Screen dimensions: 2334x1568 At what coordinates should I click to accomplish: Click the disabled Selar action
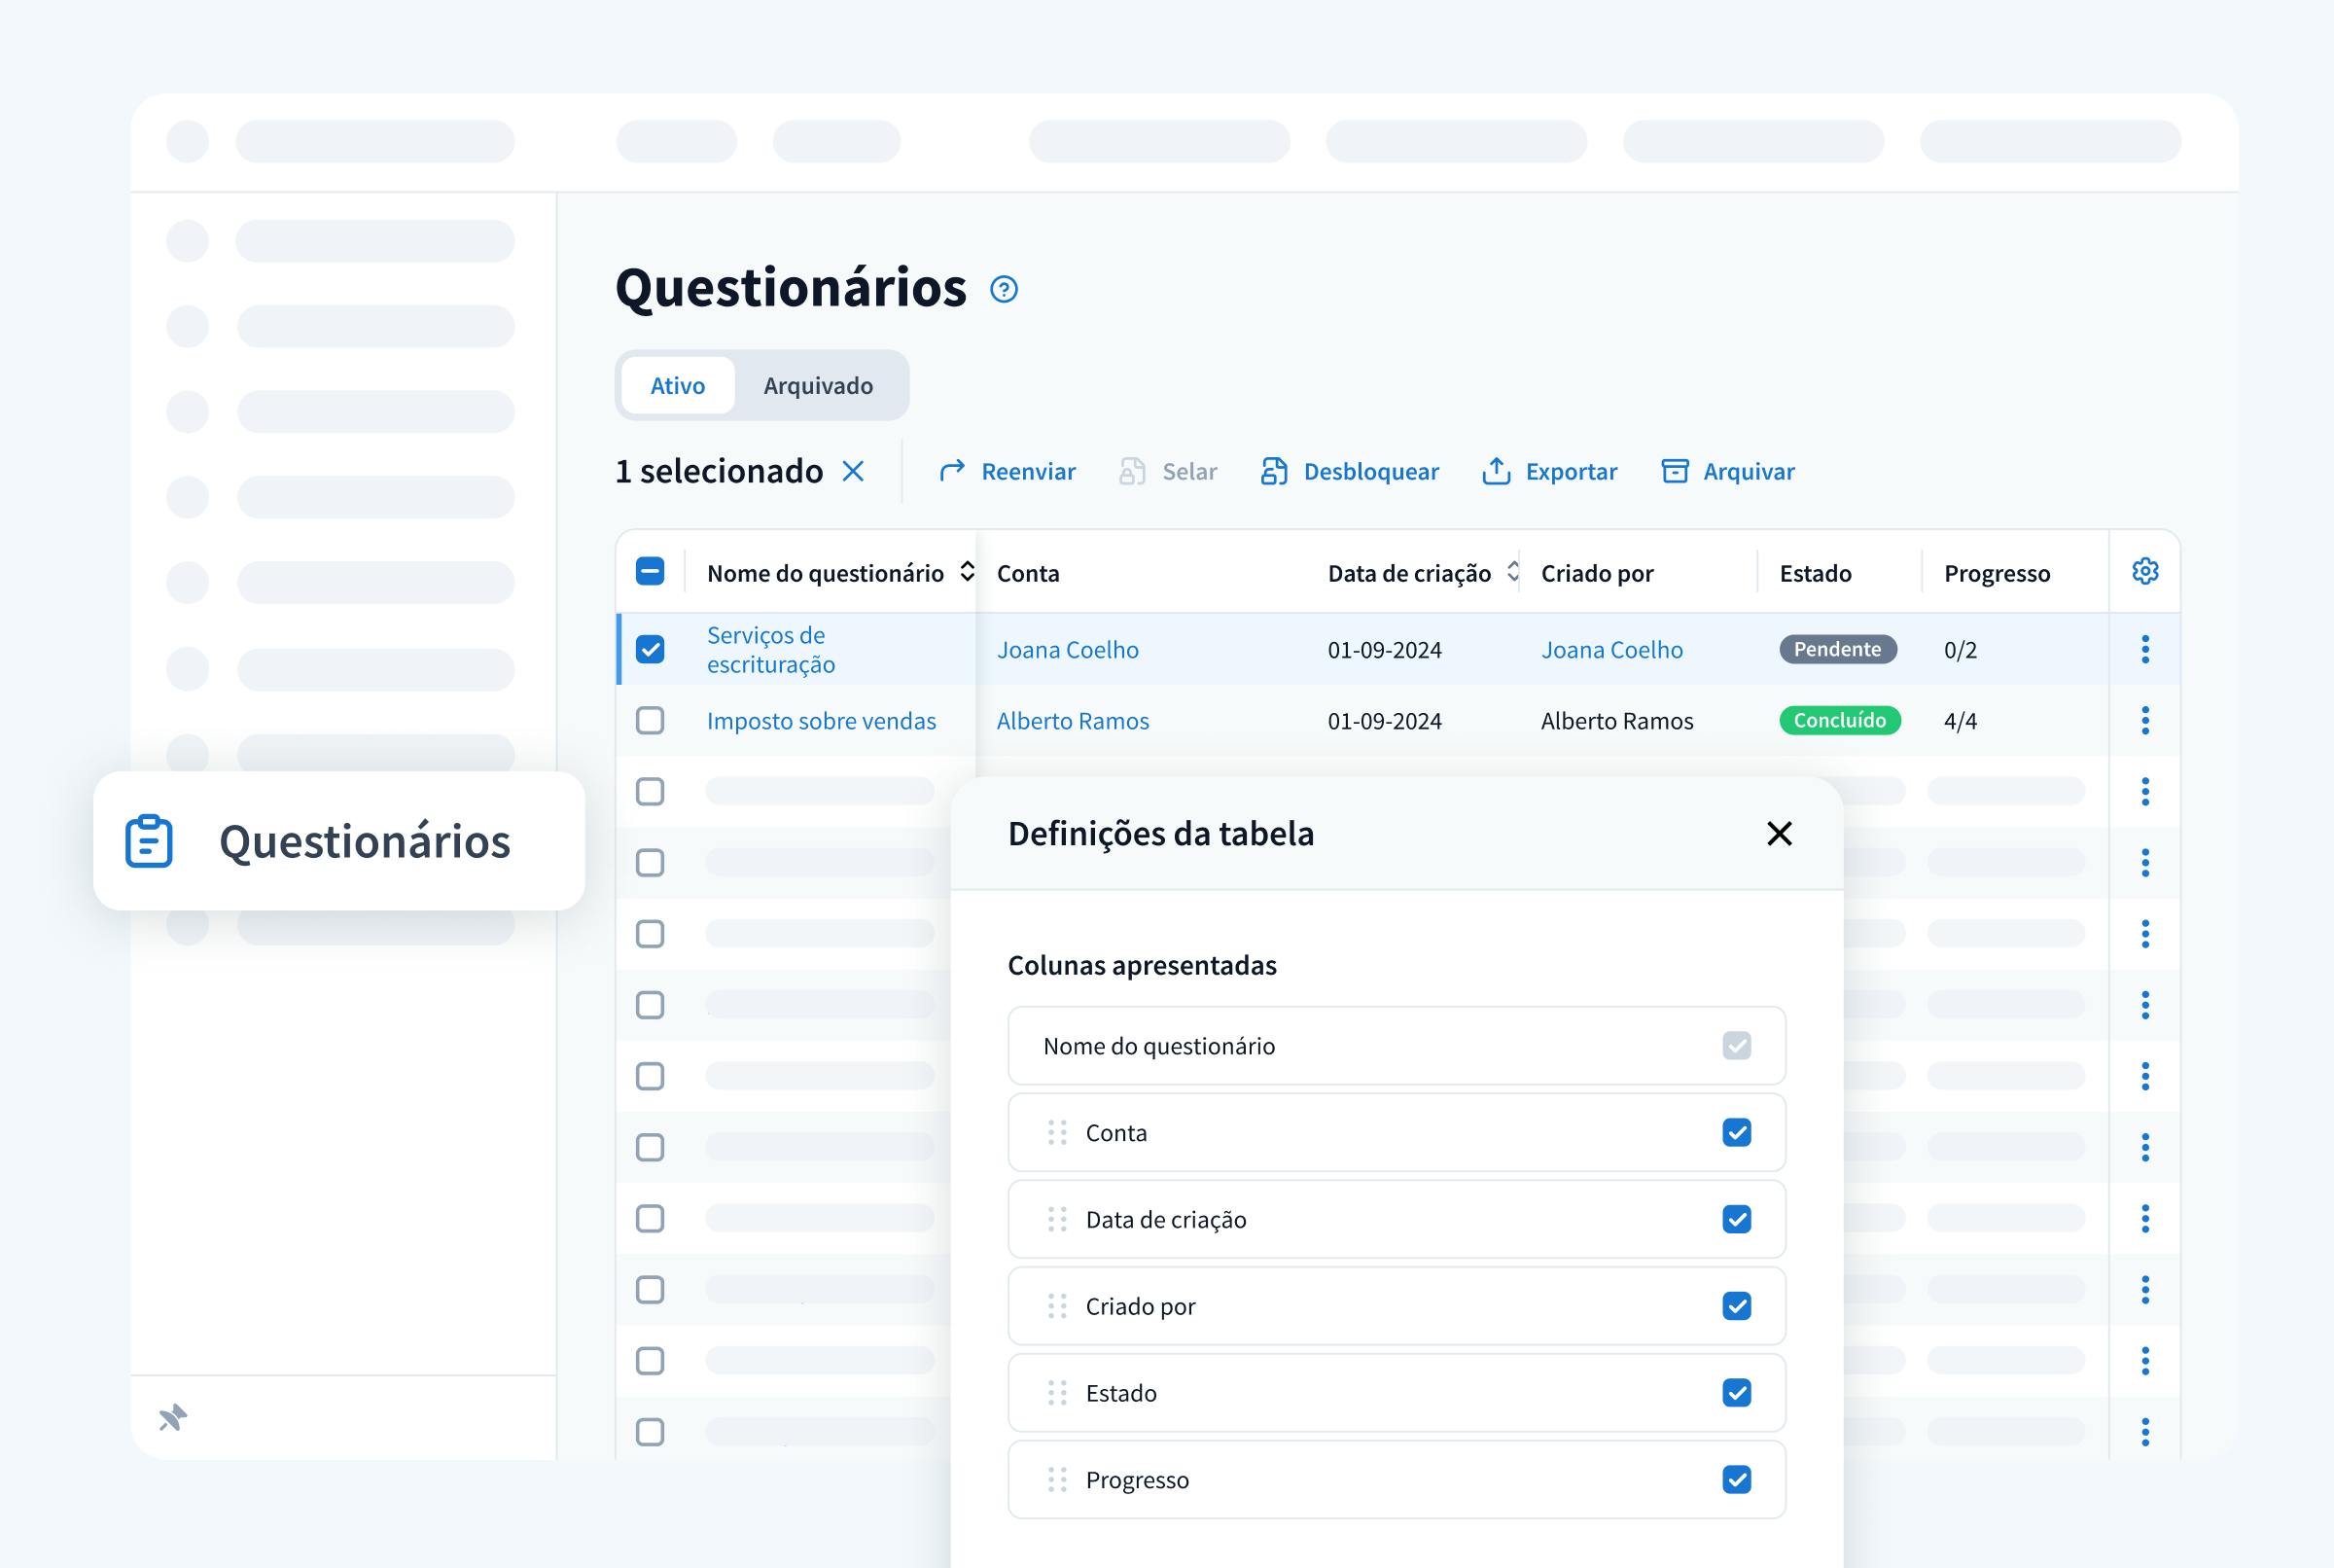tap(1168, 471)
